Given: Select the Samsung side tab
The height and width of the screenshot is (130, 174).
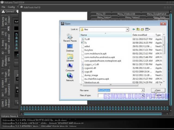Looking at the screenshot, I should point(3,22).
